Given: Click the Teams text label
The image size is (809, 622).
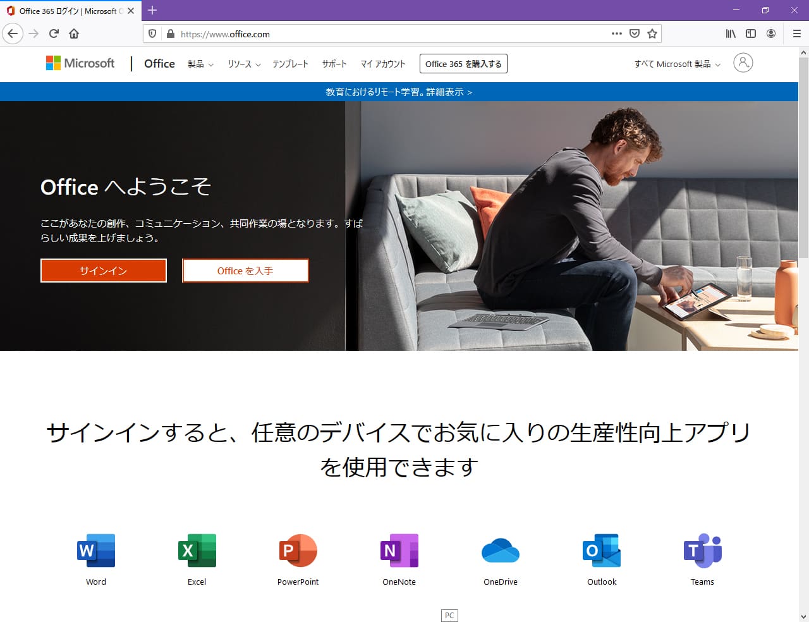Looking at the screenshot, I should click(702, 582).
